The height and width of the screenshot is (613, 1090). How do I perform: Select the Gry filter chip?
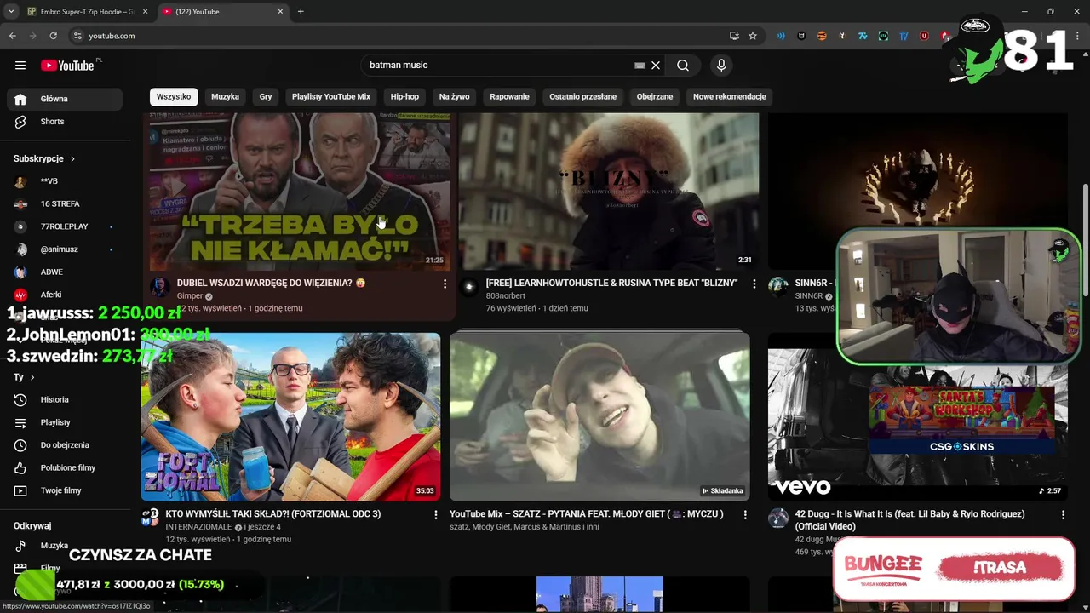[266, 97]
